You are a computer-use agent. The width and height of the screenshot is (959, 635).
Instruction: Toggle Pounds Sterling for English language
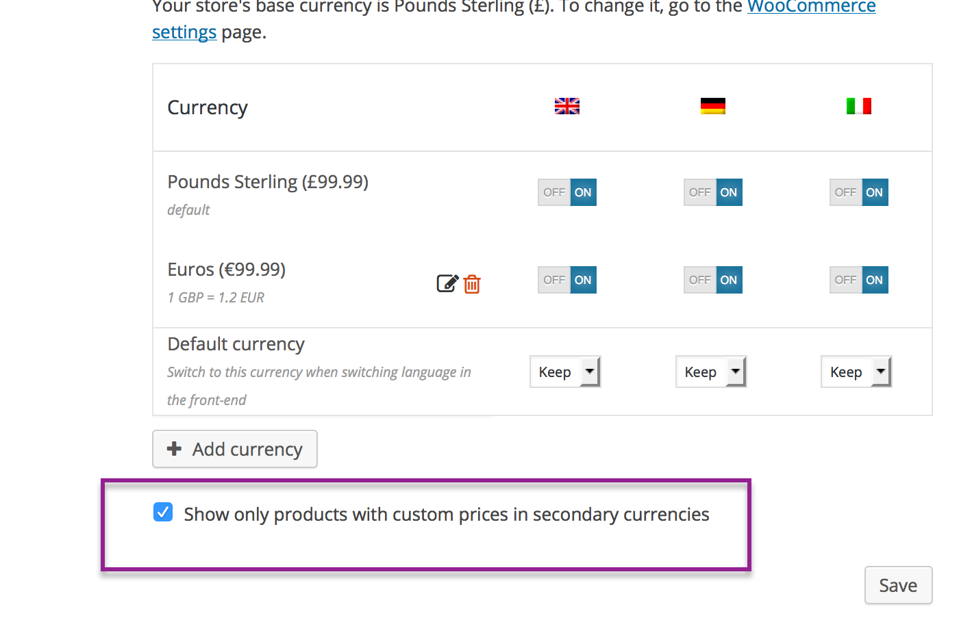click(x=567, y=192)
